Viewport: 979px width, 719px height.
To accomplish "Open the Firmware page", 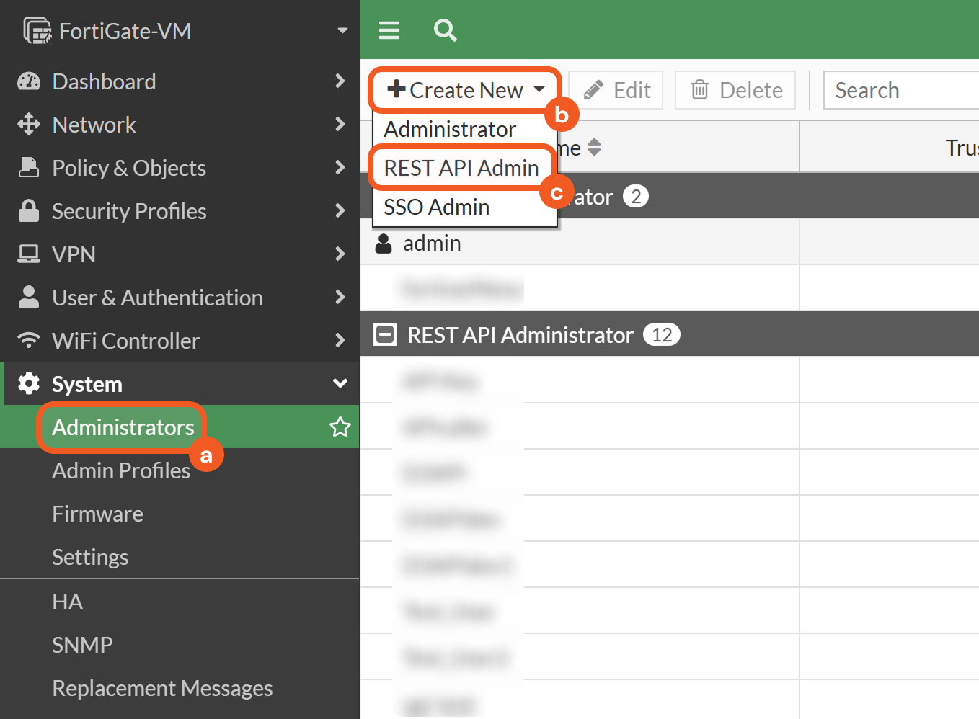I will [98, 514].
